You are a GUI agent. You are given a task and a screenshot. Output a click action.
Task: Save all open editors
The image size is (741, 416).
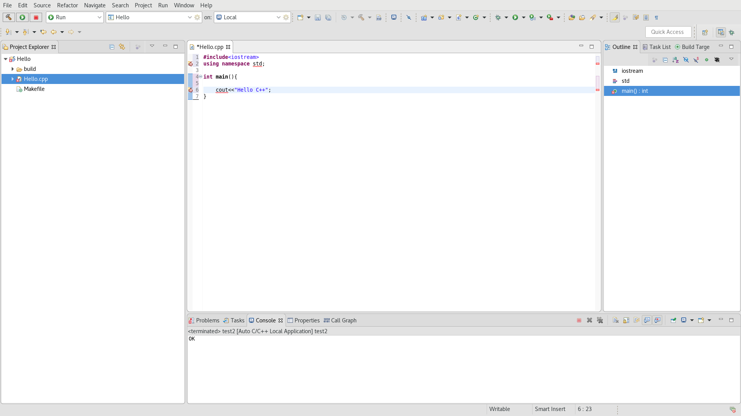[x=328, y=17]
